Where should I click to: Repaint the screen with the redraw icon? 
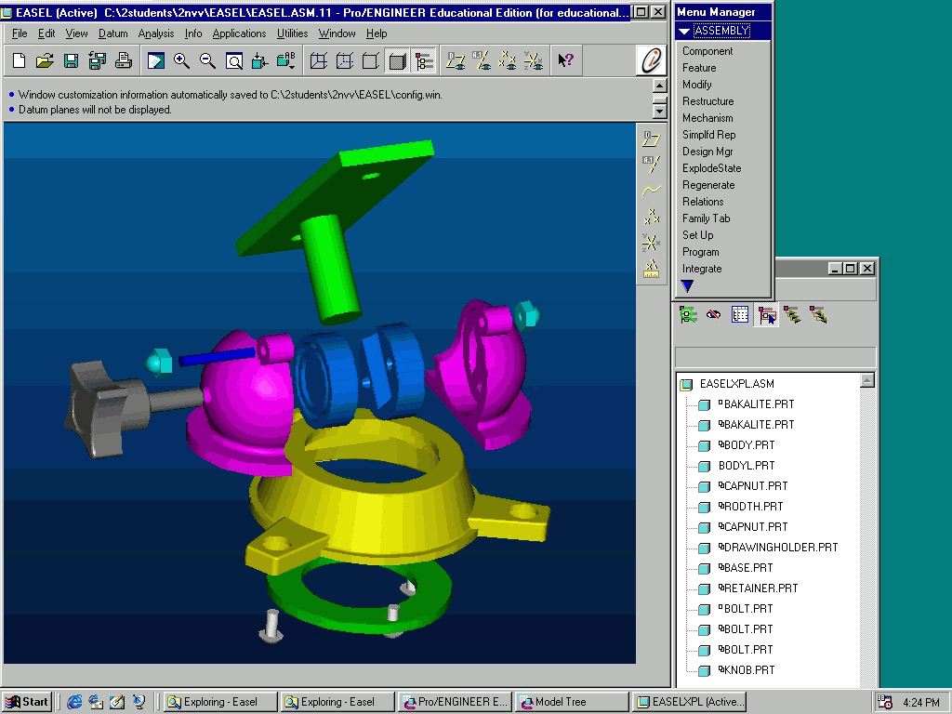pos(155,60)
